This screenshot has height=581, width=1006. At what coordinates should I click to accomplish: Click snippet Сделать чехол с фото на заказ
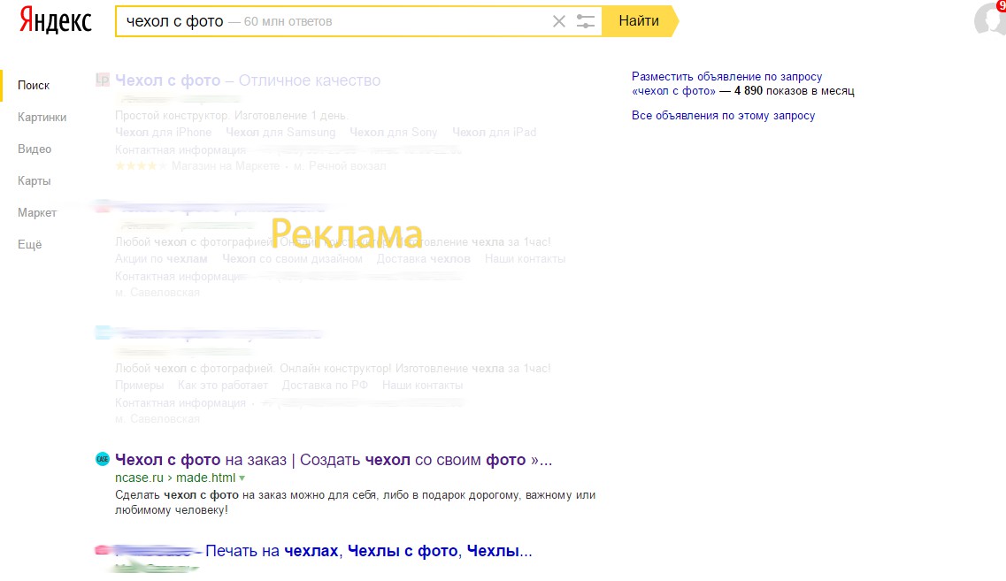click(x=355, y=503)
